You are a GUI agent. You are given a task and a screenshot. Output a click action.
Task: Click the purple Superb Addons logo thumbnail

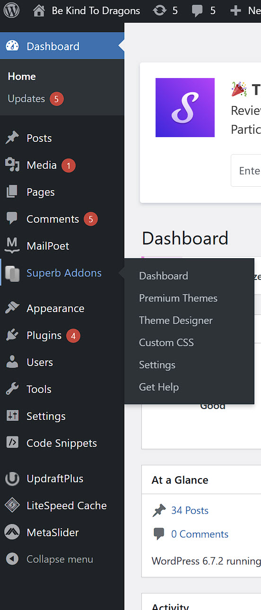click(185, 108)
